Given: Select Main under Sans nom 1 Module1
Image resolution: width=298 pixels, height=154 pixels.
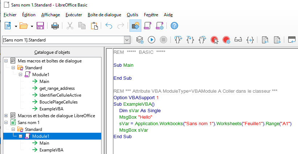Looking at the screenshot, I should 44,143.
